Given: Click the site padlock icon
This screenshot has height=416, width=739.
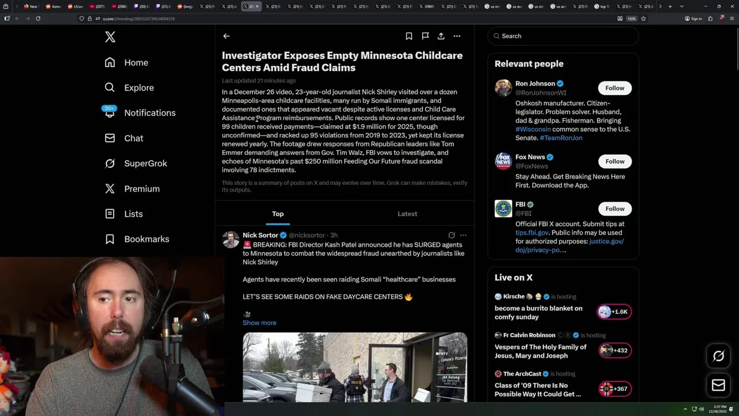Looking at the screenshot, I should tap(89, 18).
